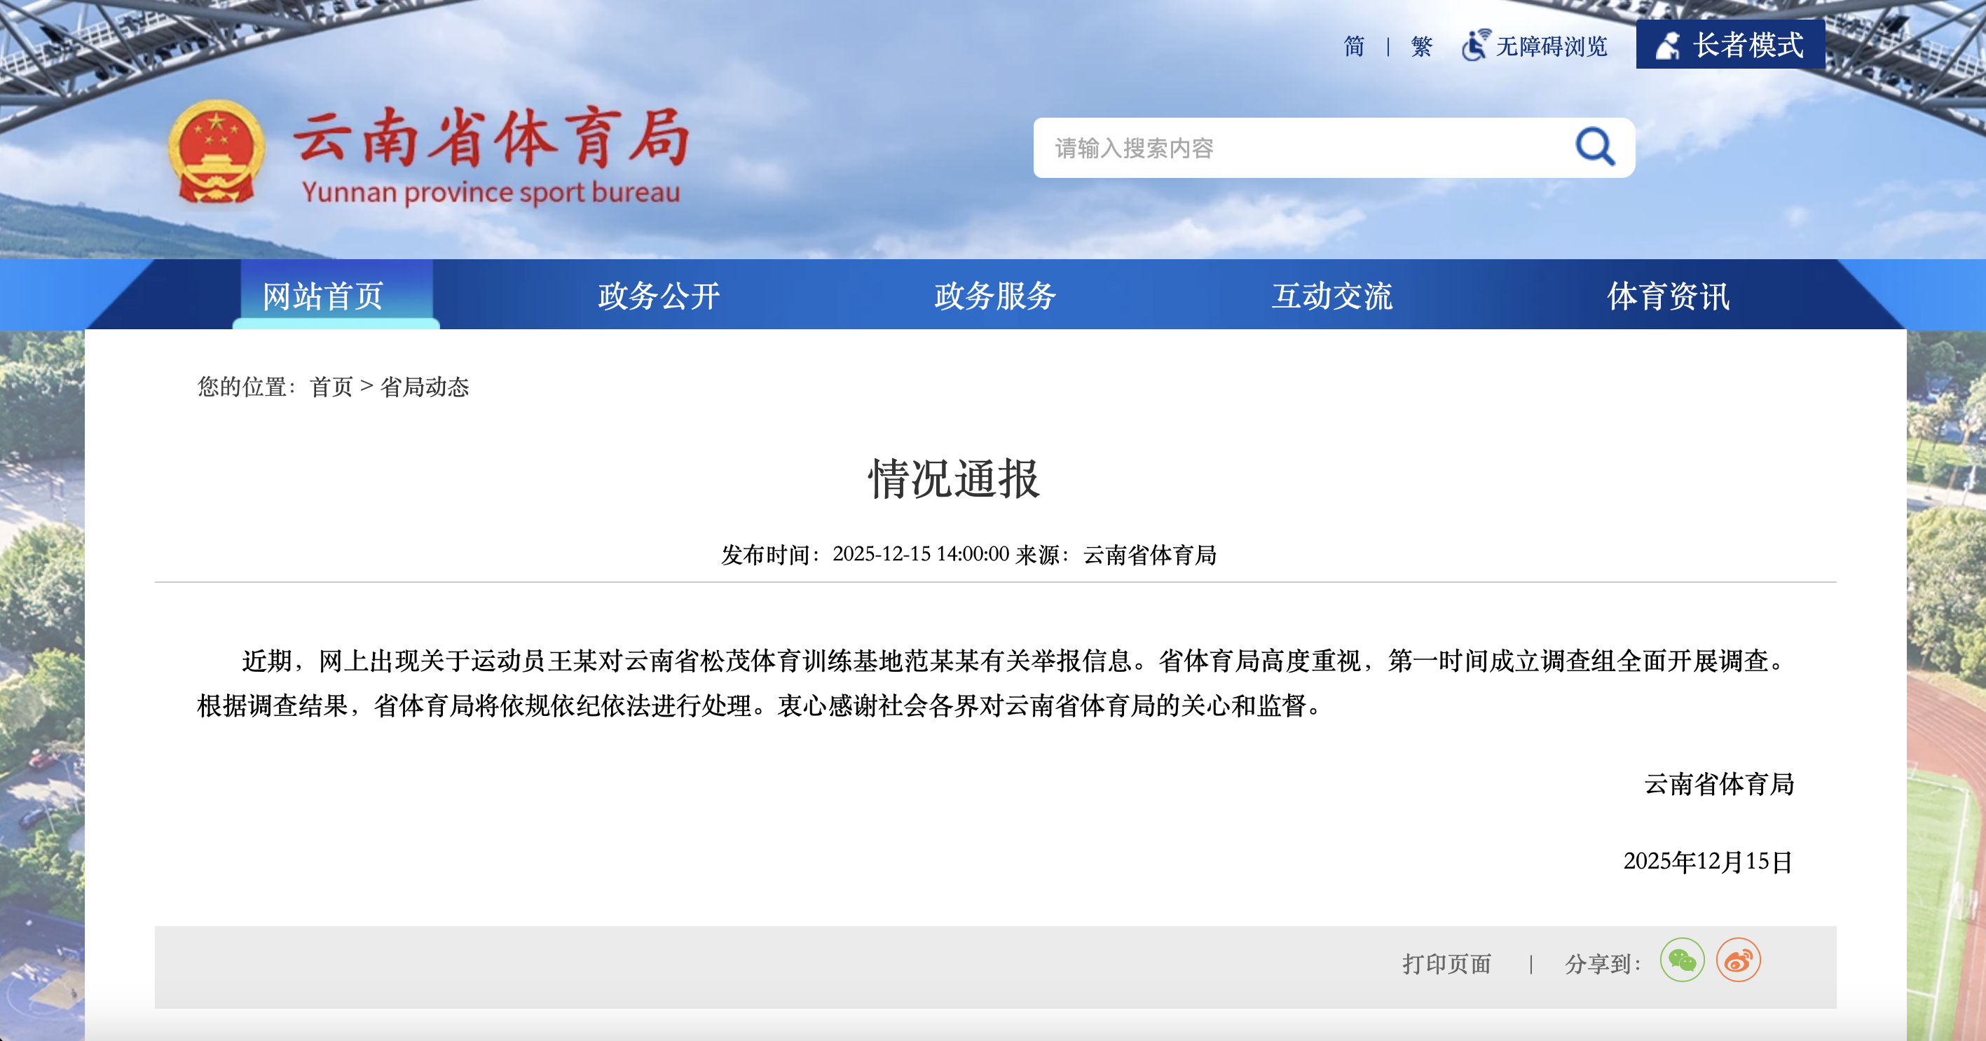Enable 长者模式 elder mode
This screenshot has width=1986, height=1041.
pyautogui.click(x=1747, y=46)
